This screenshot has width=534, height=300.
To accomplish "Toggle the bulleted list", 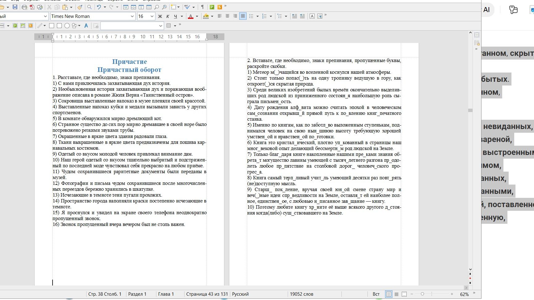I will (251, 16).
